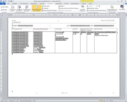Click the Umschläge envelopes button
The height and width of the screenshot is (102, 127).
[5, 7]
